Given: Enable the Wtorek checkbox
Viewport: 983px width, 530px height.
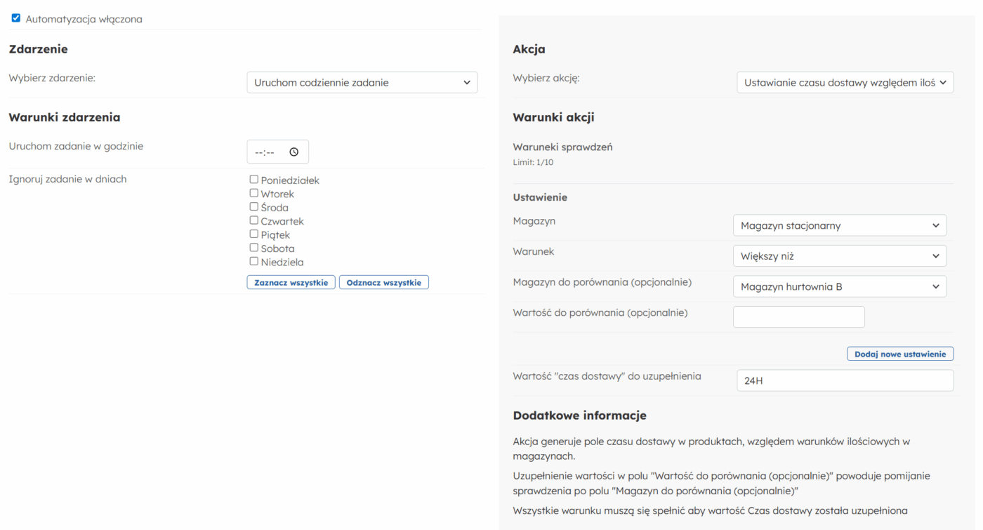Looking at the screenshot, I should pyautogui.click(x=254, y=193).
